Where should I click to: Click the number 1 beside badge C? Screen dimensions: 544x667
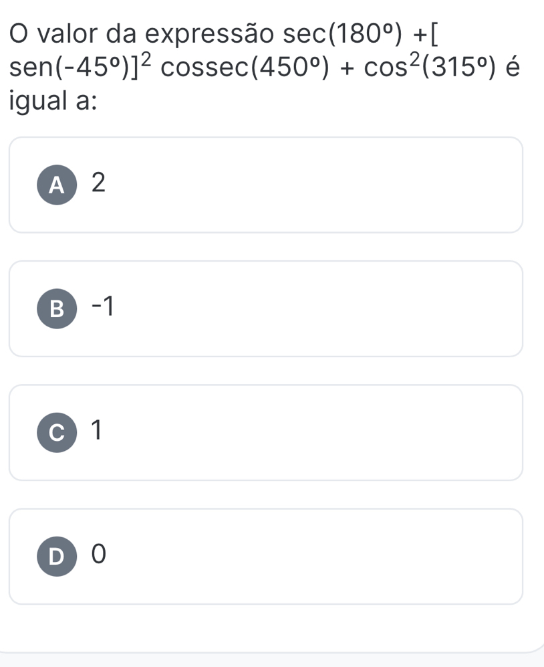point(98,430)
